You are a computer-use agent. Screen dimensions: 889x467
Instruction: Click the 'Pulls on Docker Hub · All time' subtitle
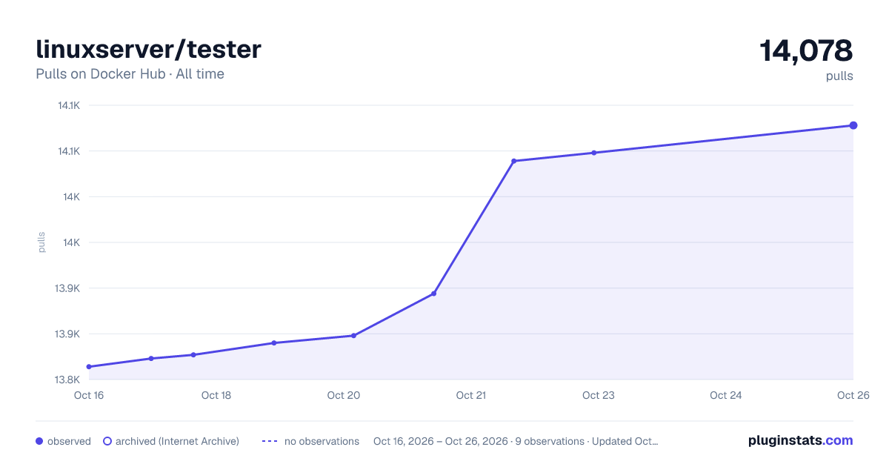pyautogui.click(x=130, y=74)
